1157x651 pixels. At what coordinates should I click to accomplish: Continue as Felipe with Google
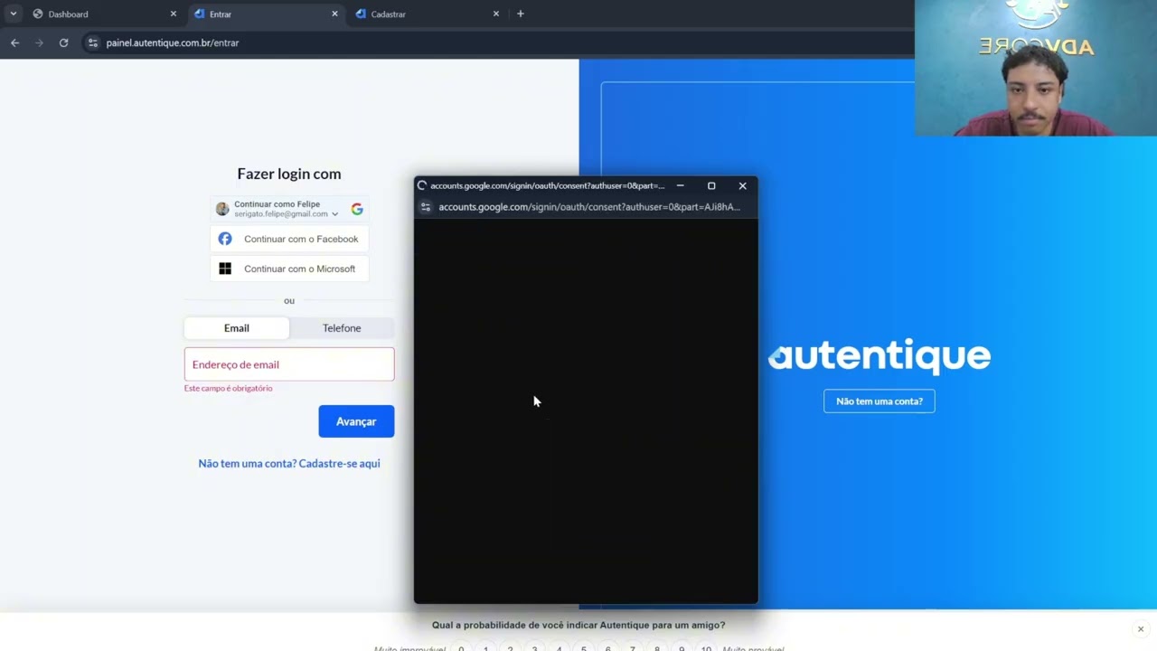pos(289,209)
